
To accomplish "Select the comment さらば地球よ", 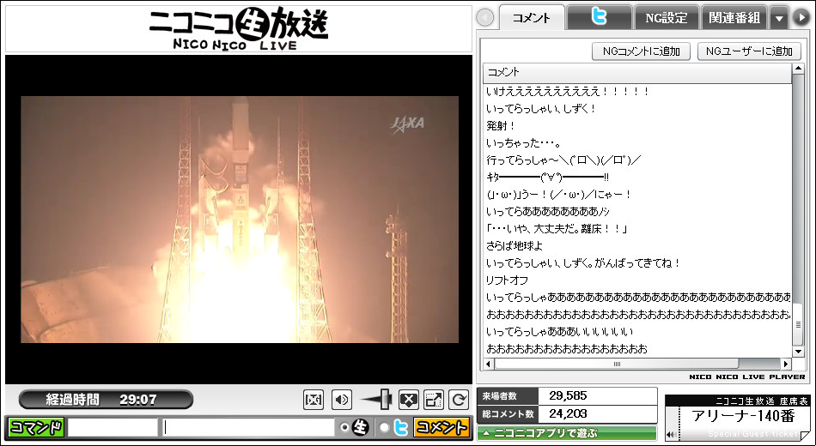I will pyautogui.click(x=515, y=246).
